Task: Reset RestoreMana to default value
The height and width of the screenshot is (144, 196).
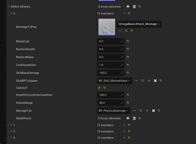Action: [x=128, y=57]
